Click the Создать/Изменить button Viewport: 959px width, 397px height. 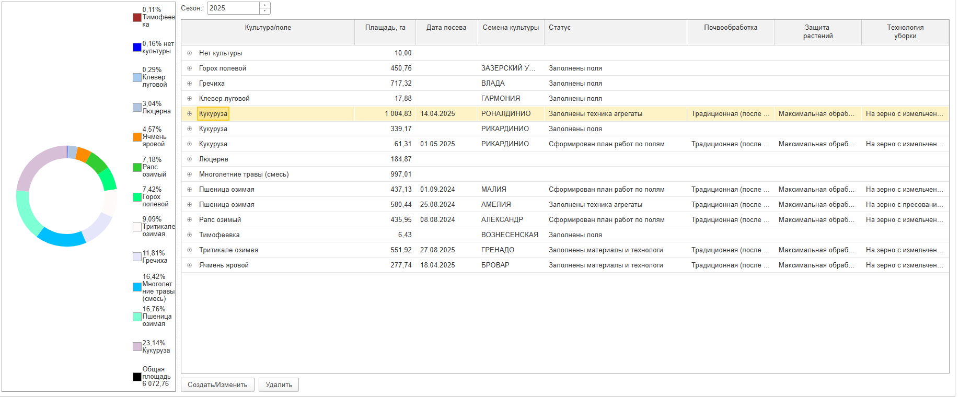click(x=217, y=385)
